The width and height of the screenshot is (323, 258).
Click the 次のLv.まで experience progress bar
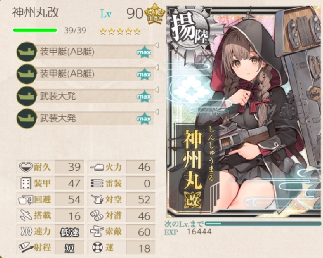[x=263, y=224]
